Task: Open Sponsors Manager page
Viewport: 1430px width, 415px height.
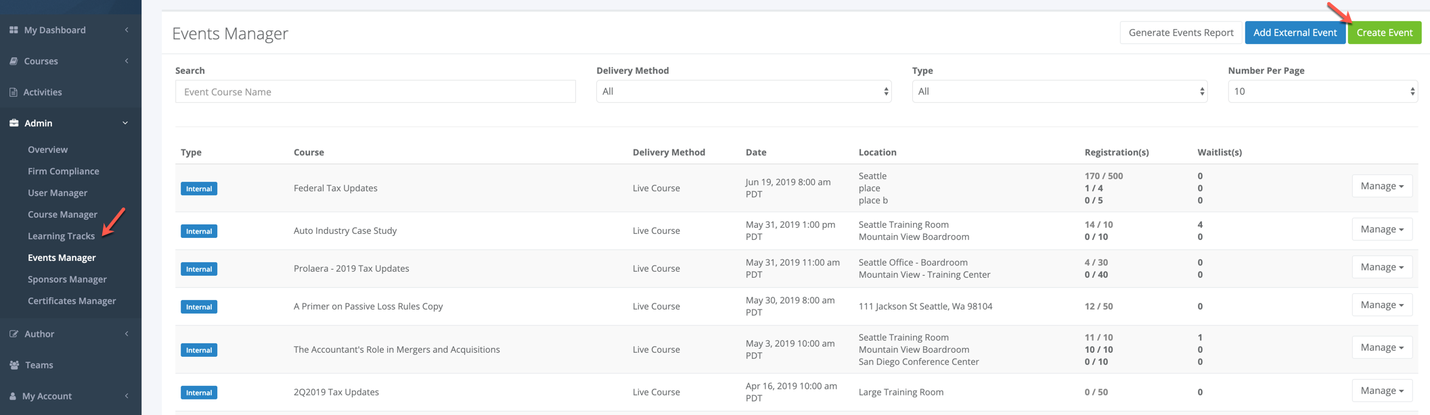Action: [x=68, y=279]
